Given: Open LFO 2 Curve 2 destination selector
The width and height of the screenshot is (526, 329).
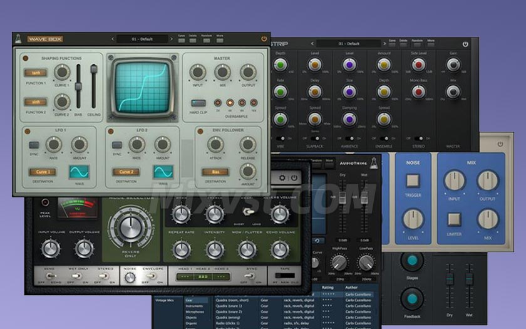Looking at the screenshot, I should (x=126, y=172).
